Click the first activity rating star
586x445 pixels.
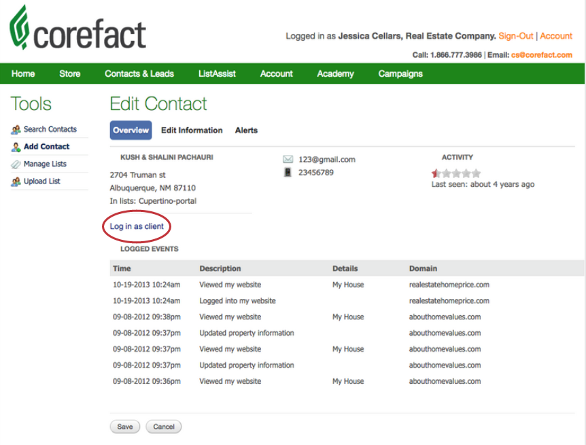coord(436,173)
